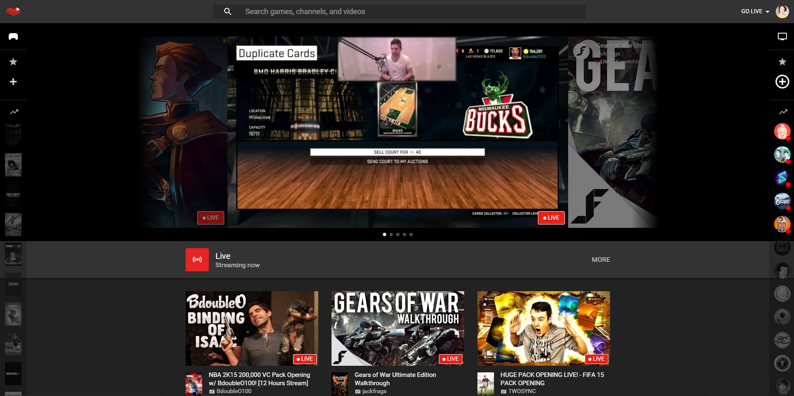
Task: Open NBA game thumbnail in left sidebar
Action: 13,254
